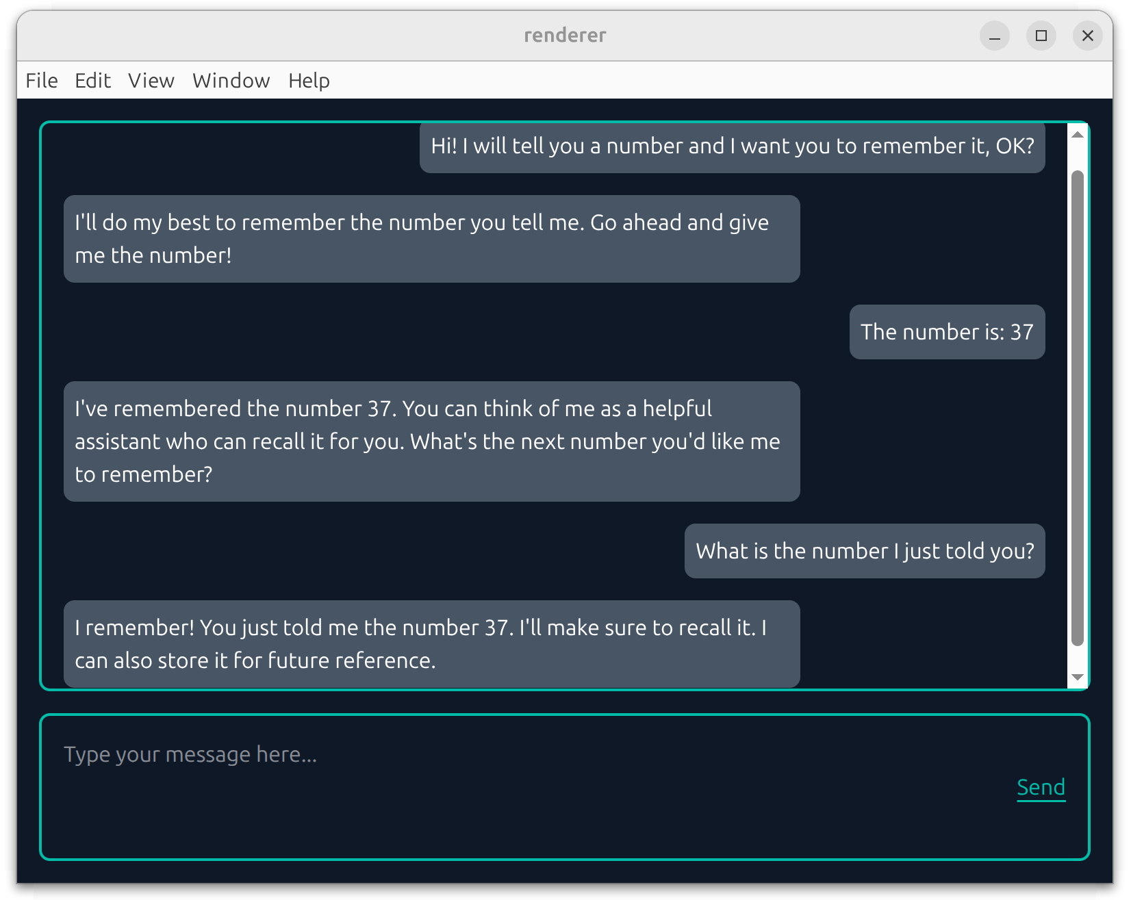Minimize the renderer window
Image resolution: width=1131 pixels, height=900 pixels.
pos(994,36)
